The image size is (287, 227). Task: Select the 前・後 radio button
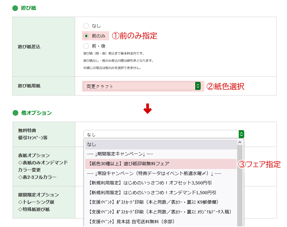86,46
